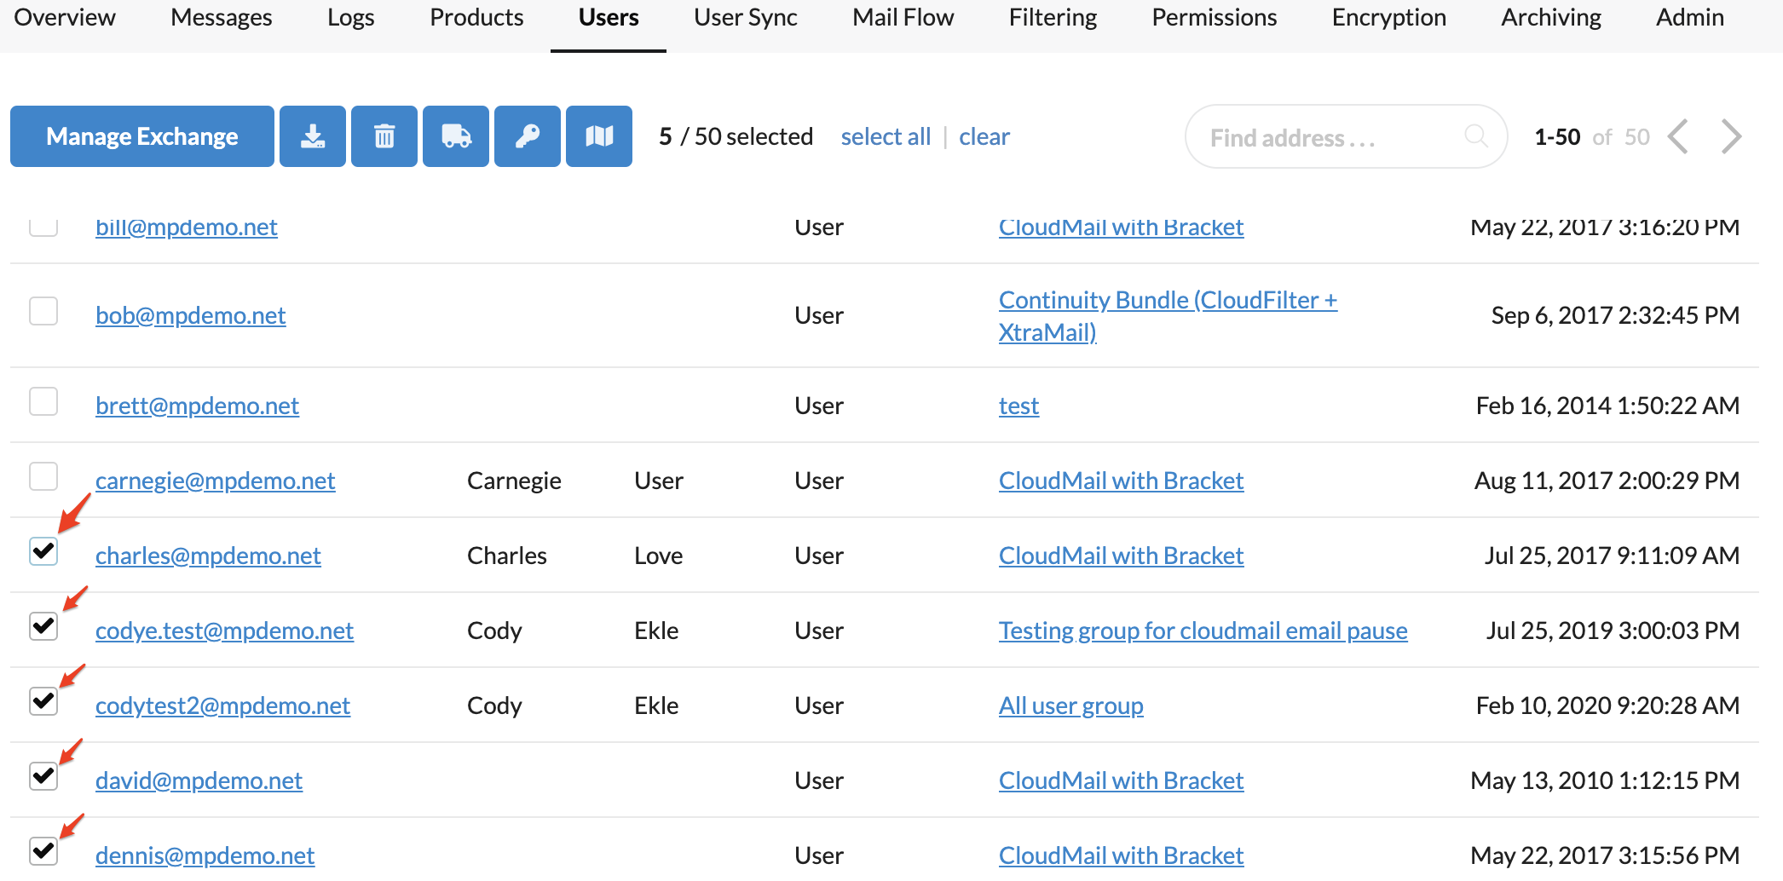
Task: Open the Overview tab
Action: [x=65, y=17]
